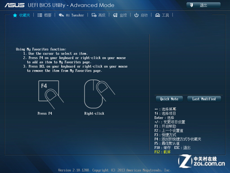Click the 'Right-click' caption

pyautogui.click(x=94, y=113)
